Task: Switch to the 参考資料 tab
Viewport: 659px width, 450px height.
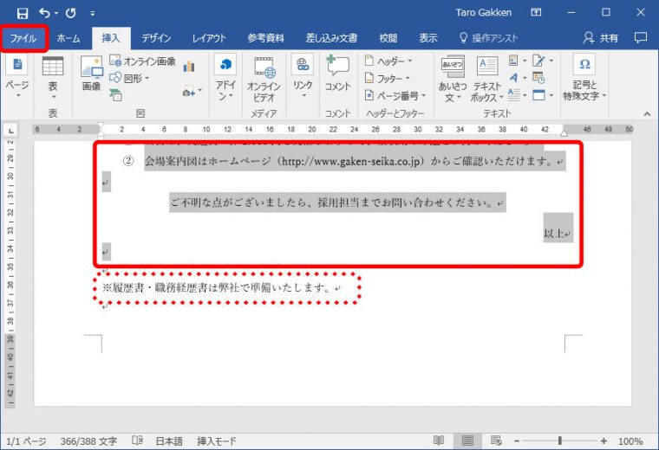Action: pyautogui.click(x=265, y=39)
